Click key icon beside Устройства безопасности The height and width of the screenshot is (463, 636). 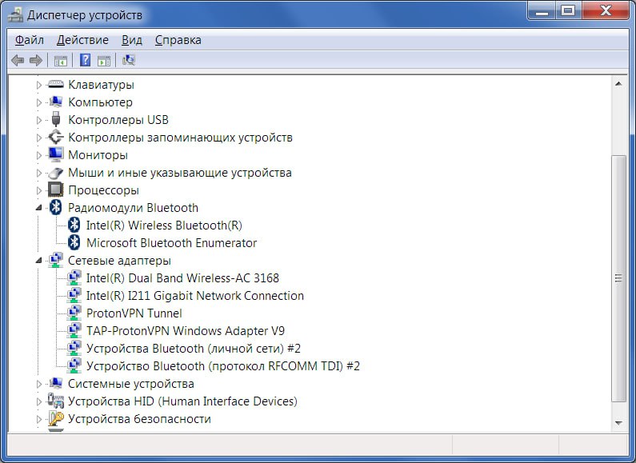pyautogui.click(x=56, y=418)
